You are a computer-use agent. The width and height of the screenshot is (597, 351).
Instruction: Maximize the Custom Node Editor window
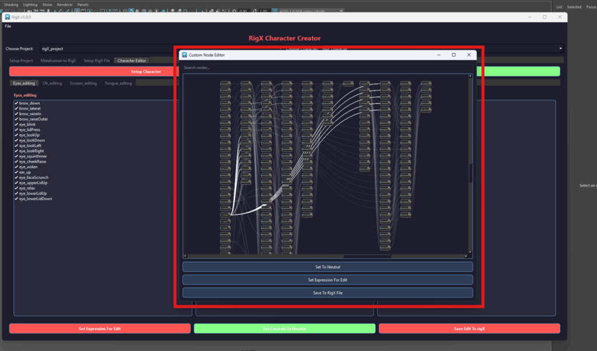point(454,55)
